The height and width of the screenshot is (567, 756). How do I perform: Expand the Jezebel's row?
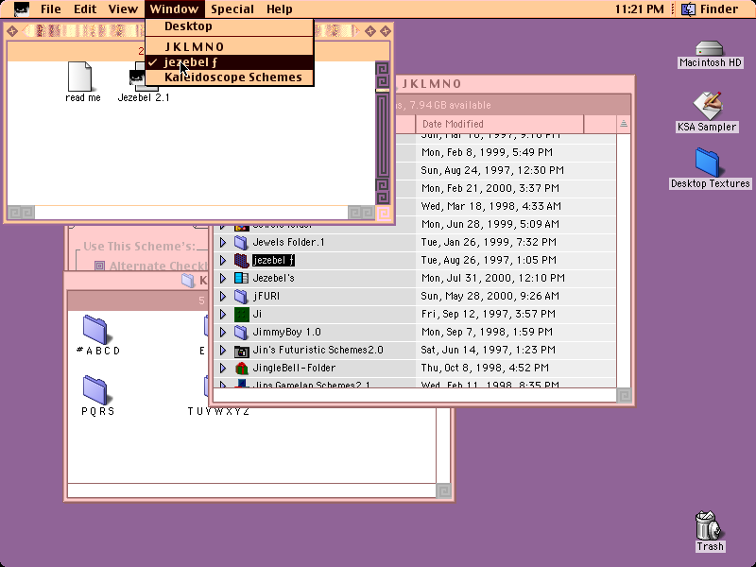coord(223,278)
